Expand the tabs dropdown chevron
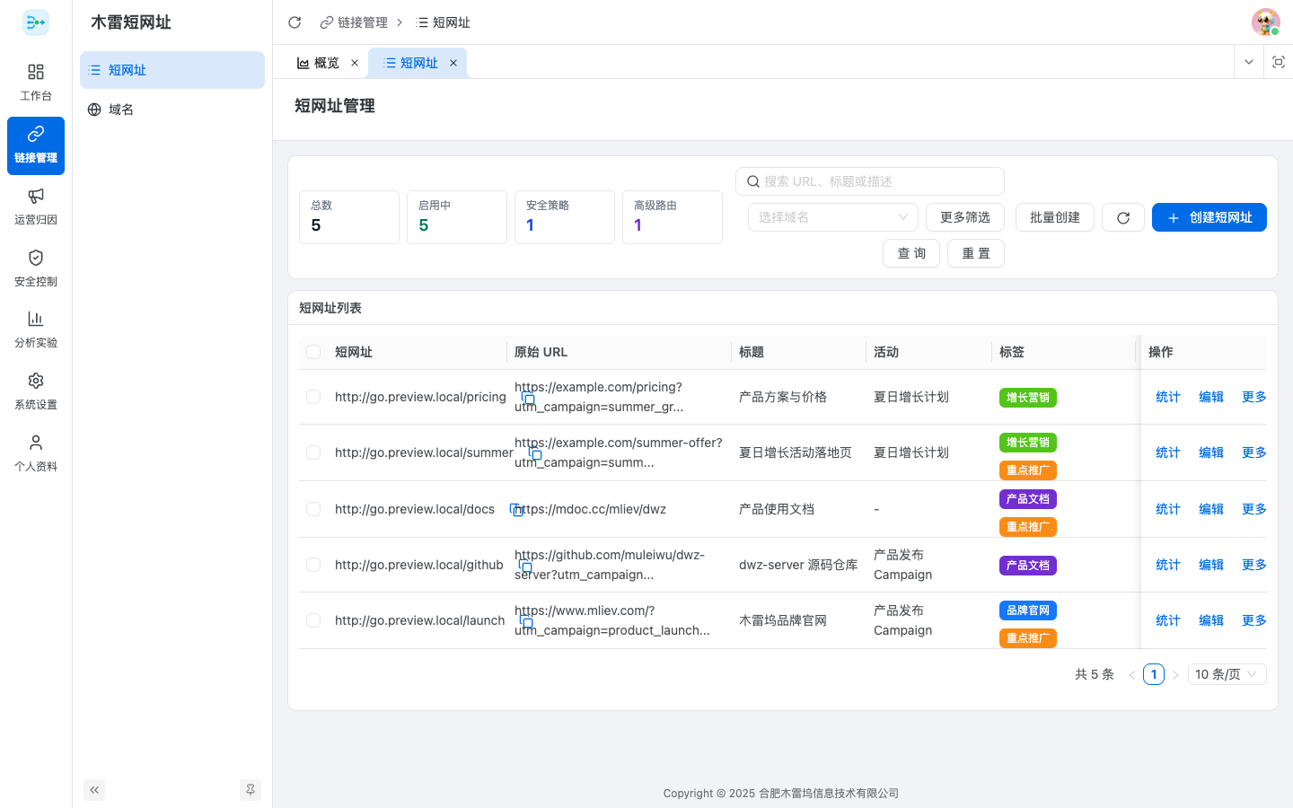1293x808 pixels. [x=1248, y=62]
